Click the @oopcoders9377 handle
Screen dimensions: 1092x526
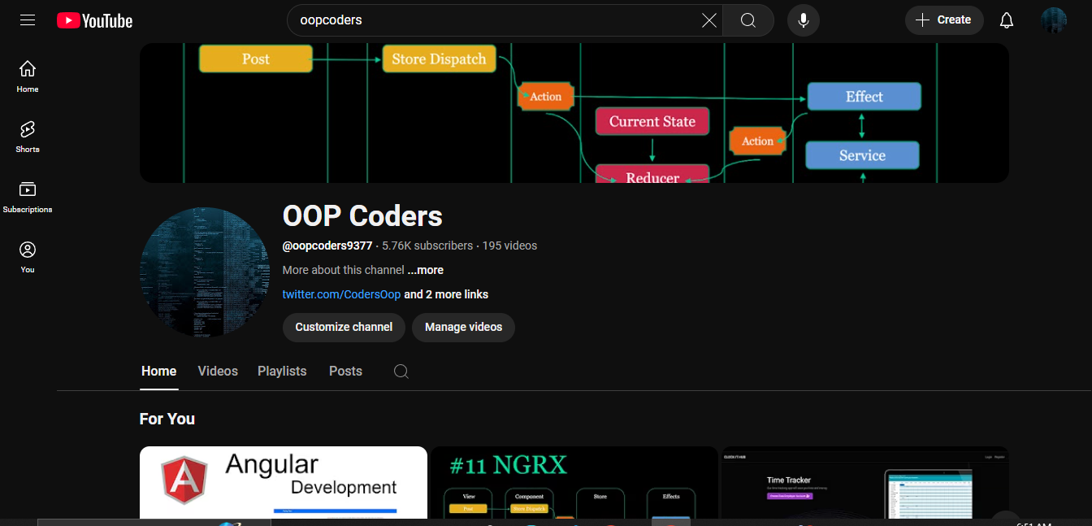coord(327,246)
